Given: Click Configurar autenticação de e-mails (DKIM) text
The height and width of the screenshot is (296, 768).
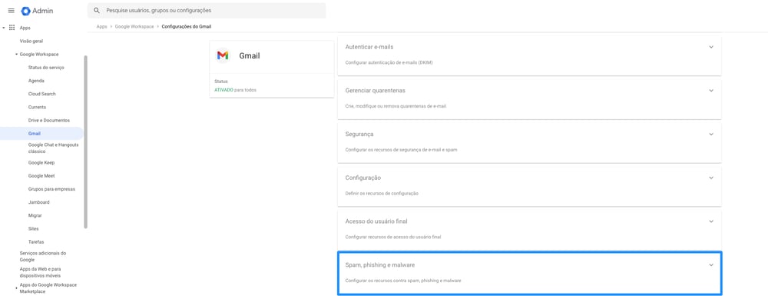Looking at the screenshot, I should tap(389, 63).
